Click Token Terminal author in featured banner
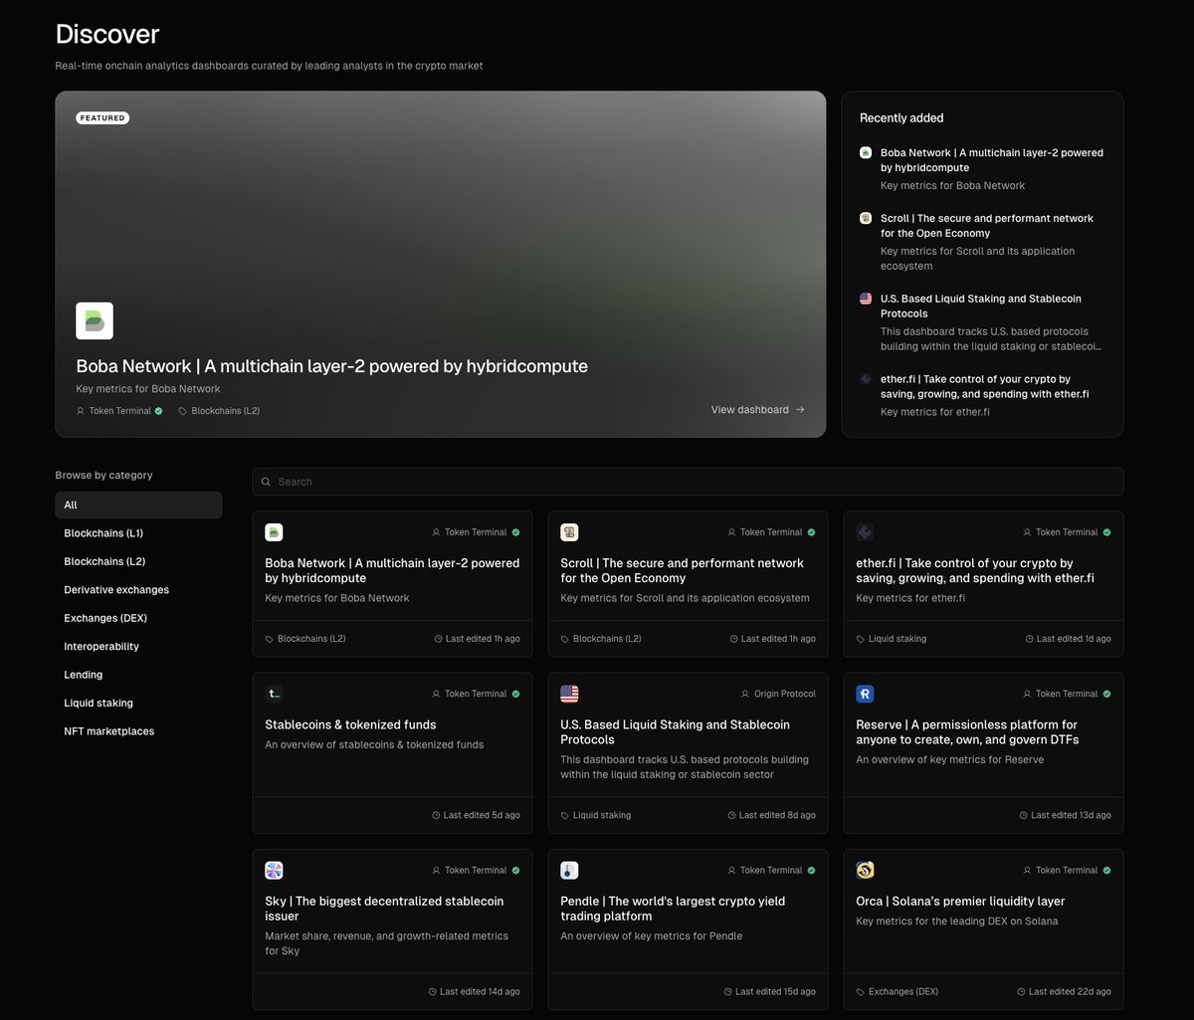 click(119, 411)
